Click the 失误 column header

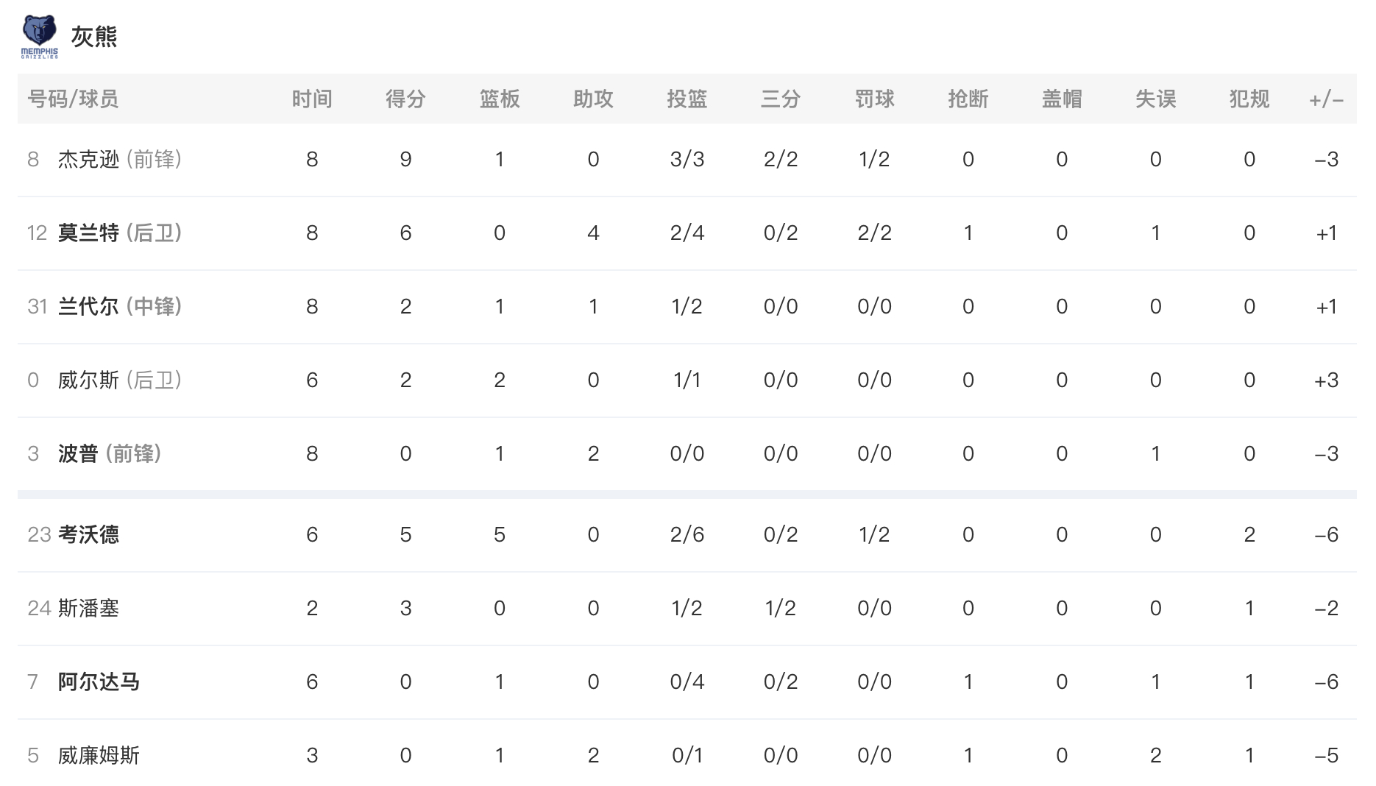[1155, 99]
